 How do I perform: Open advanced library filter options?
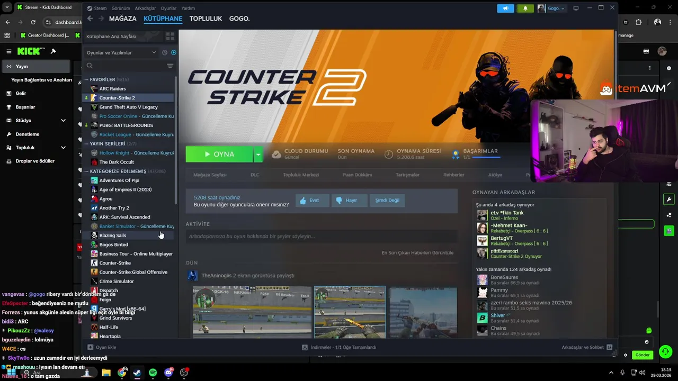tap(170, 66)
